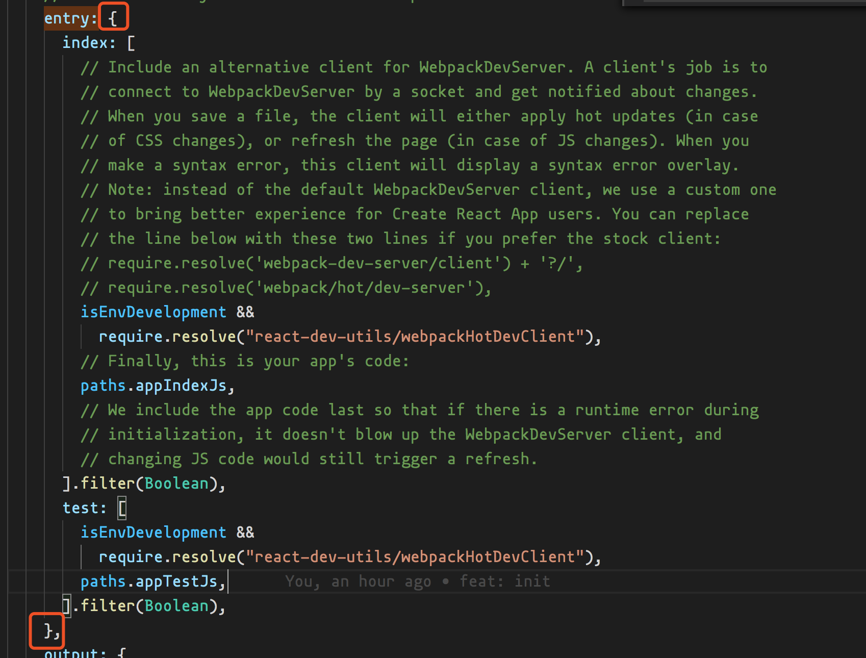Click the "Finally, this is your app's code" comment

(x=245, y=361)
